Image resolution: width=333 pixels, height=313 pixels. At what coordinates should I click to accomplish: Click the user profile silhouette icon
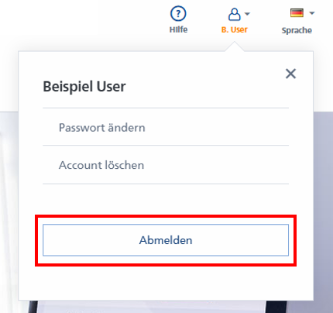point(234,14)
